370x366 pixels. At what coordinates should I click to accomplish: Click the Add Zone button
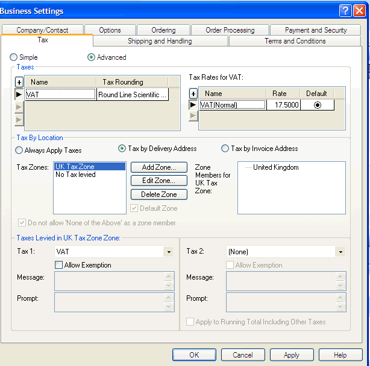(x=159, y=167)
